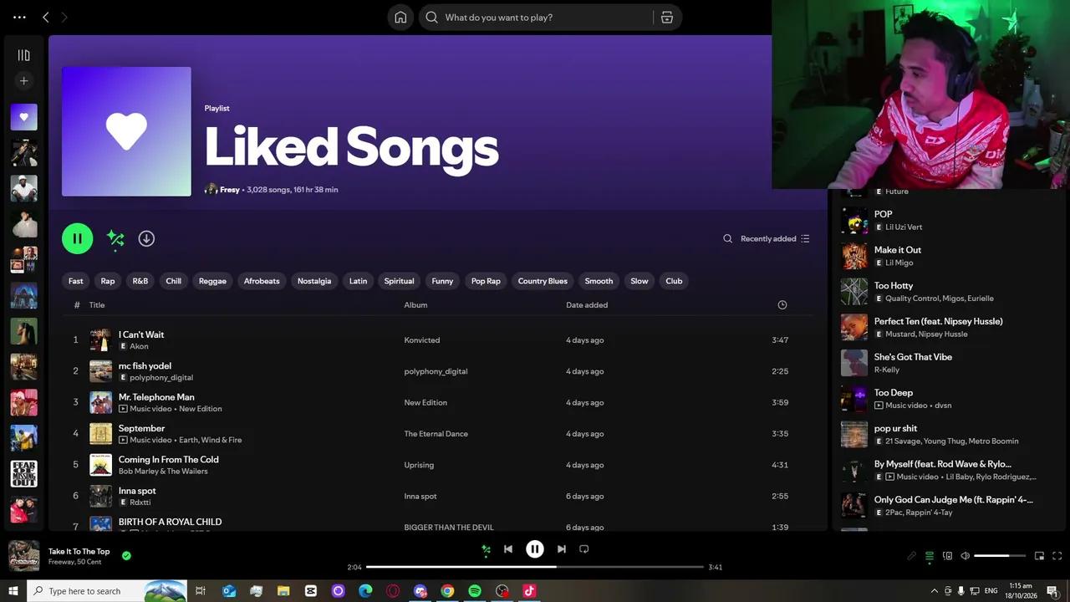Download the Liked Songs playlist
This screenshot has height=602, width=1070.
point(146,238)
